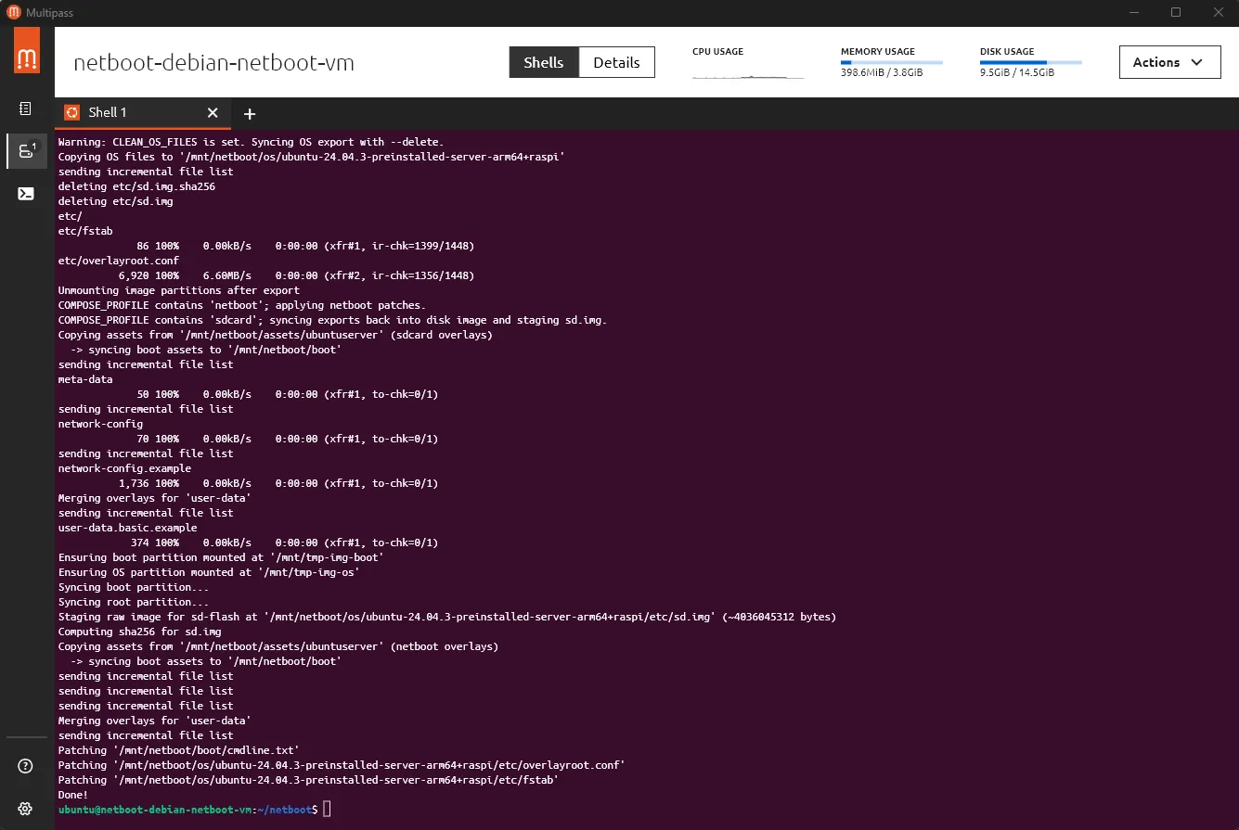Open the local terminal sidebar icon
Viewport: 1239px width, 830px height.
click(25, 193)
